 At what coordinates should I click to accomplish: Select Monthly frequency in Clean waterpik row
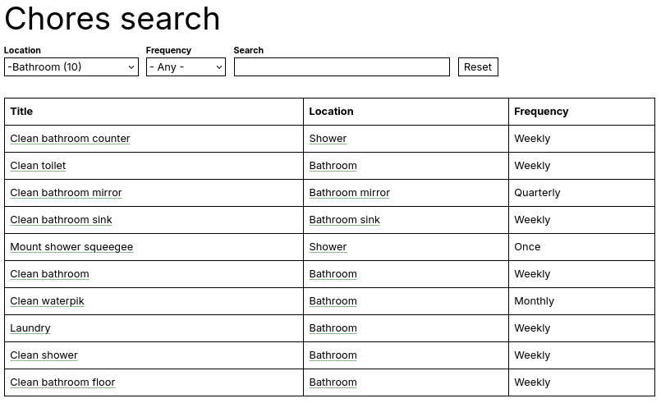(x=534, y=301)
